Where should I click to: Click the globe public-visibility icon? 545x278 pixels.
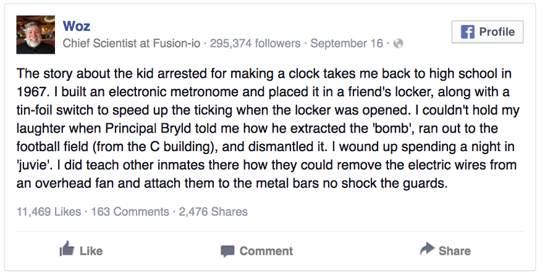[x=398, y=44]
